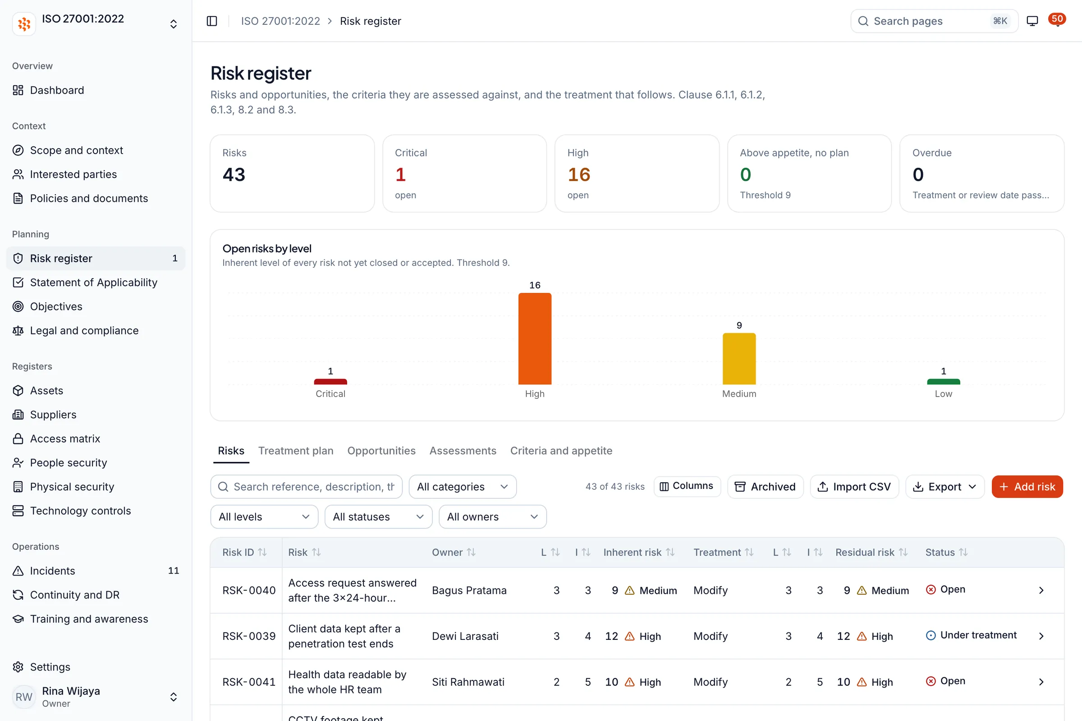Open Interested parties page
This screenshot has height=721, width=1082.
tap(96, 174)
